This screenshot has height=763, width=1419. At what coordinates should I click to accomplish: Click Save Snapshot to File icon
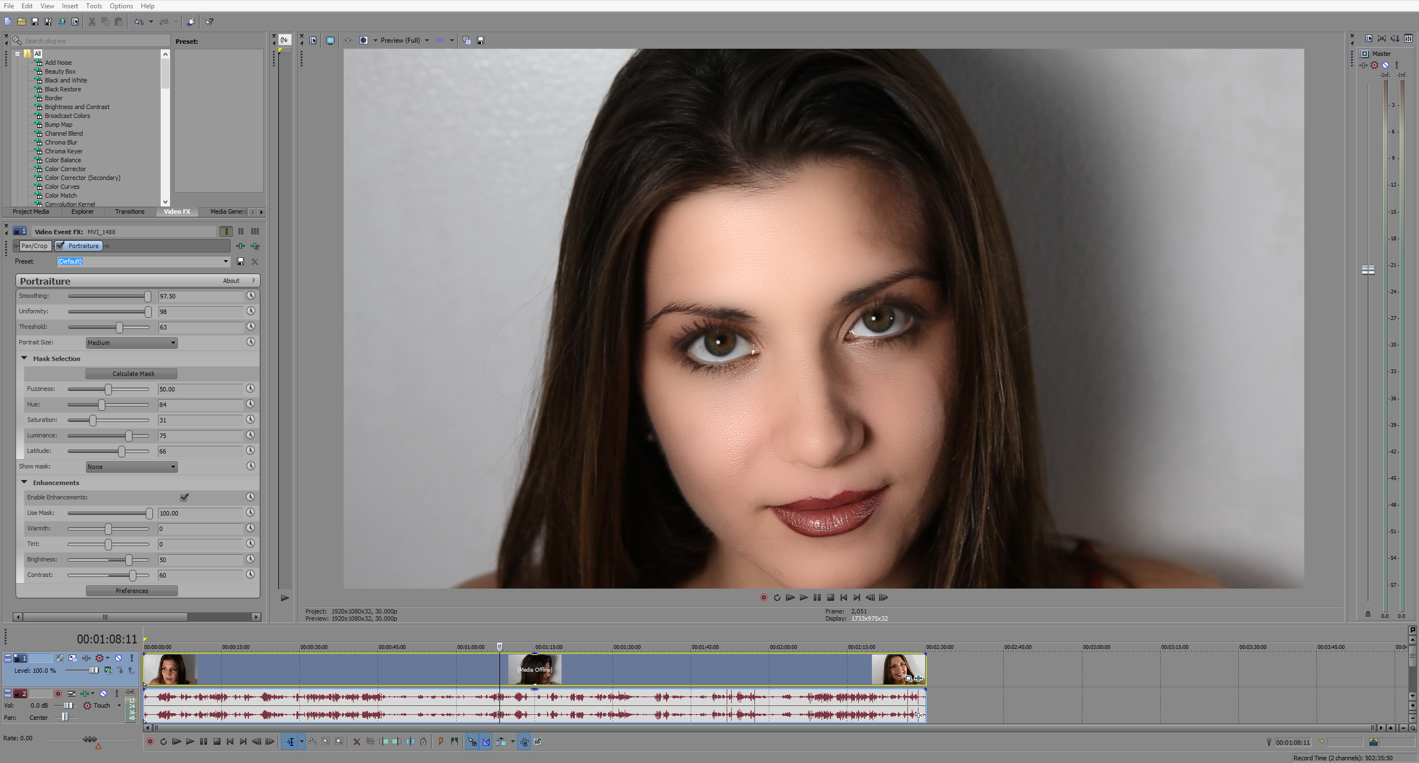pyautogui.click(x=481, y=40)
